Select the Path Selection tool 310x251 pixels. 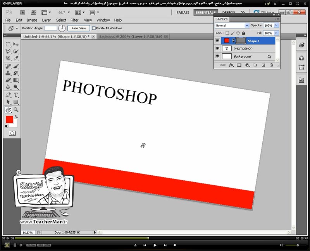8,102
